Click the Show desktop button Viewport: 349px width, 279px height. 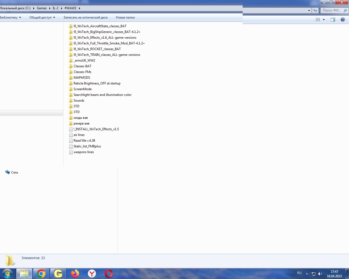click(x=347, y=274)
